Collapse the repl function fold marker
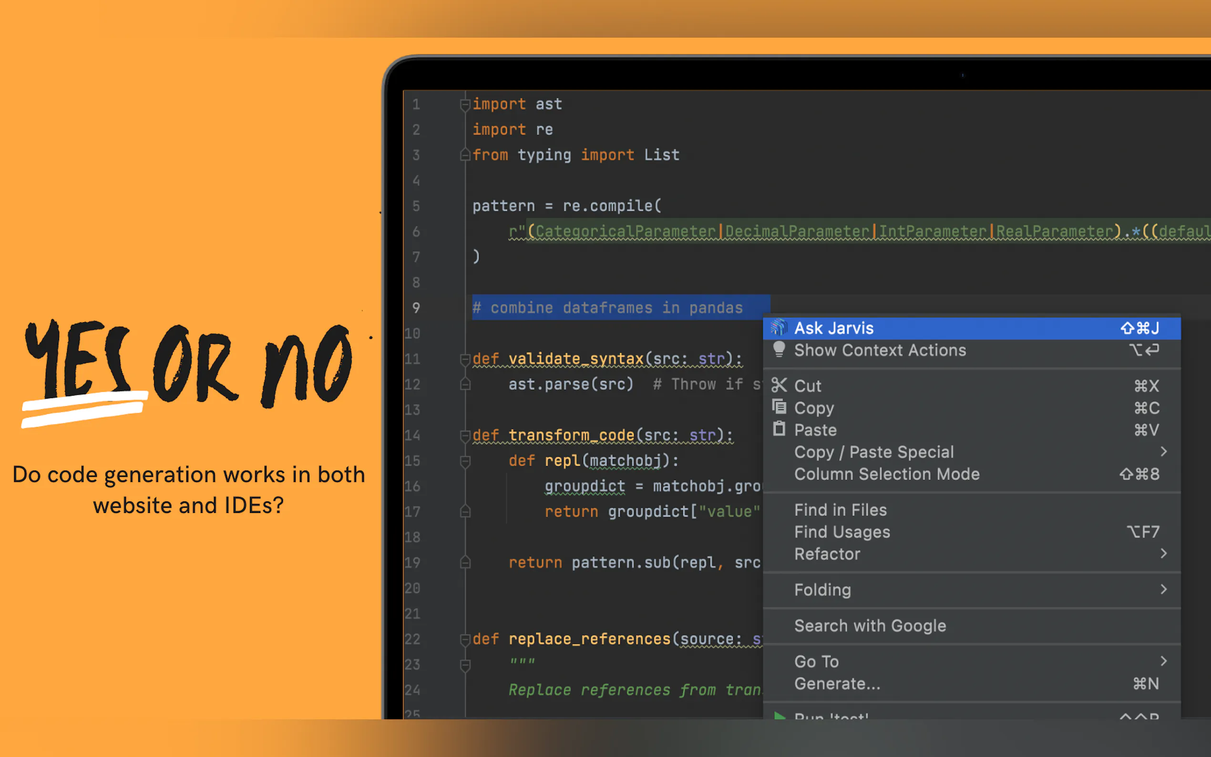Screen dimensions: 1211x757 [x=465, y=460]
